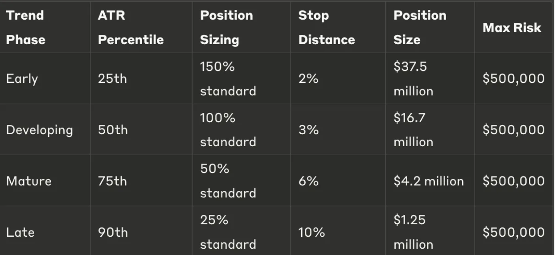Click the "Developing" trend phase cell
This screenshot has width=557, height=255.
click(40, 130)
